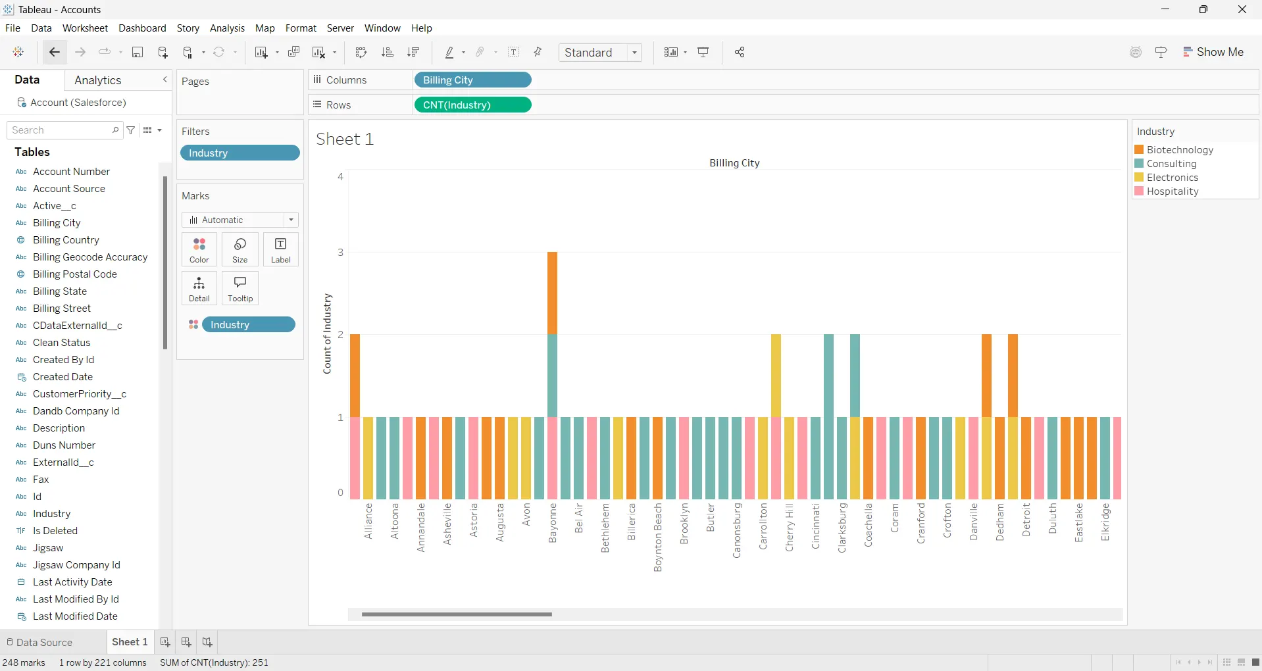Share workbook with others

click(x=740, y=53)
